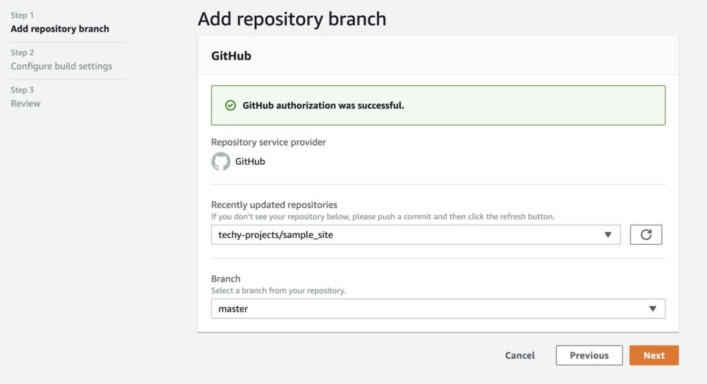
Task: Click the GitHub provider name text
Action: [250, 161]
